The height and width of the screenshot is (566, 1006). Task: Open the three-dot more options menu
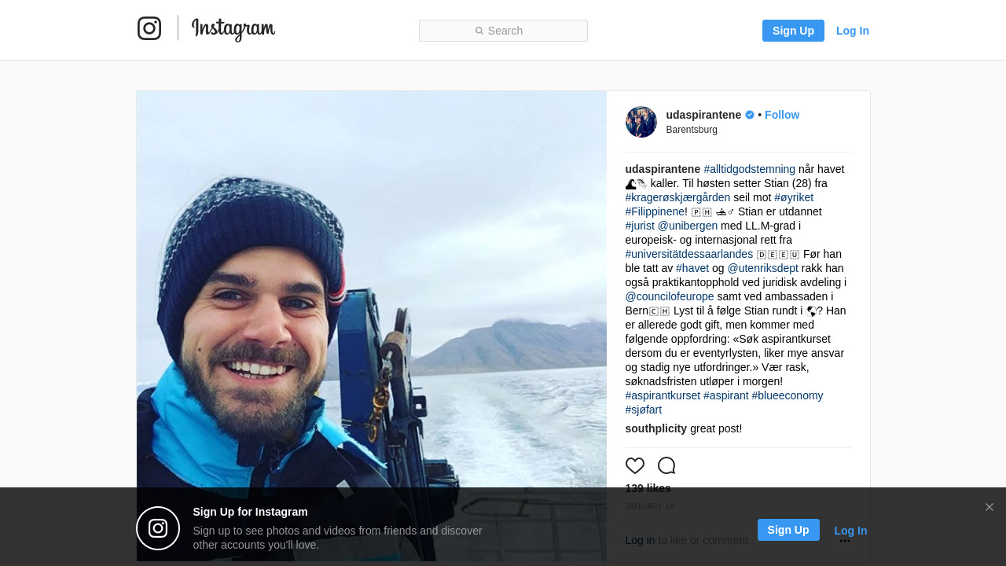(845, 541)
